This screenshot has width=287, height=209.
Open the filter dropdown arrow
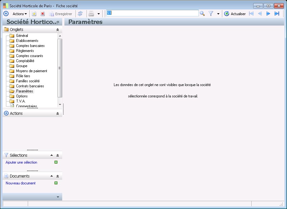[218, 14]
